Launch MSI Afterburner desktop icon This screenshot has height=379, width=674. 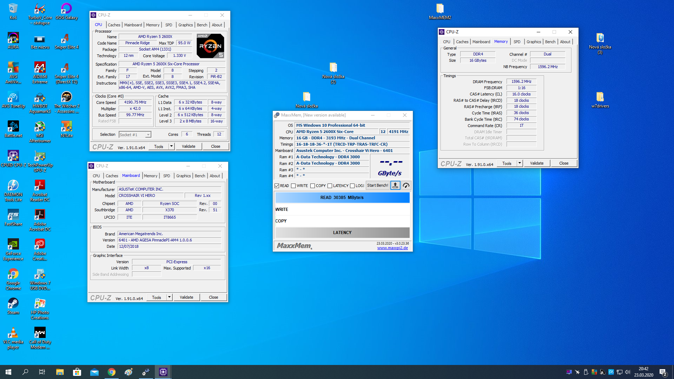(40, 132)
